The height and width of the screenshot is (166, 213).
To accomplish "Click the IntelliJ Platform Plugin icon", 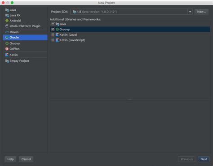I will coord(7,26).
